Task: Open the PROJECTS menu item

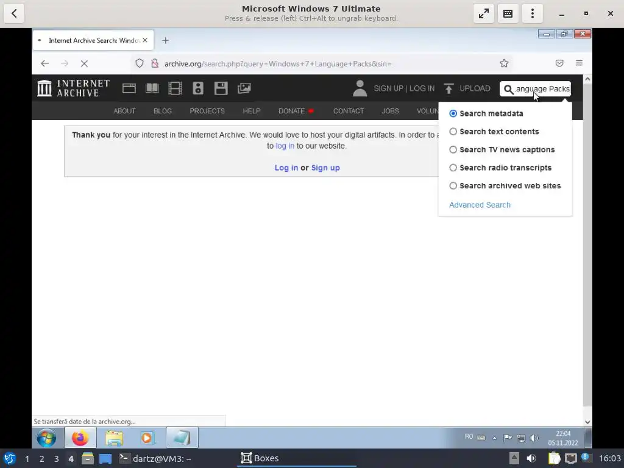Action: point(207,111)
